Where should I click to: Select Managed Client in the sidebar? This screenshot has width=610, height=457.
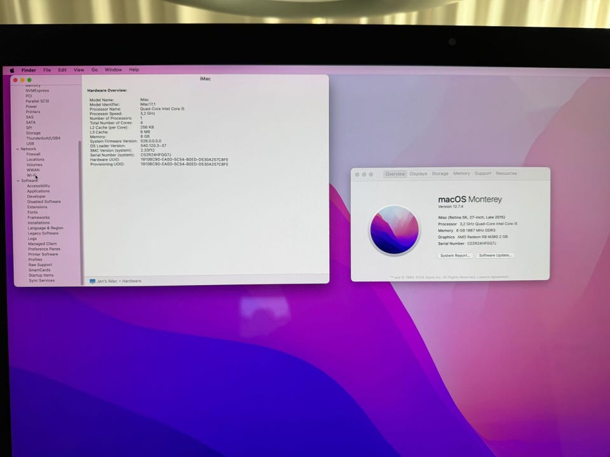tap(43, 244)
